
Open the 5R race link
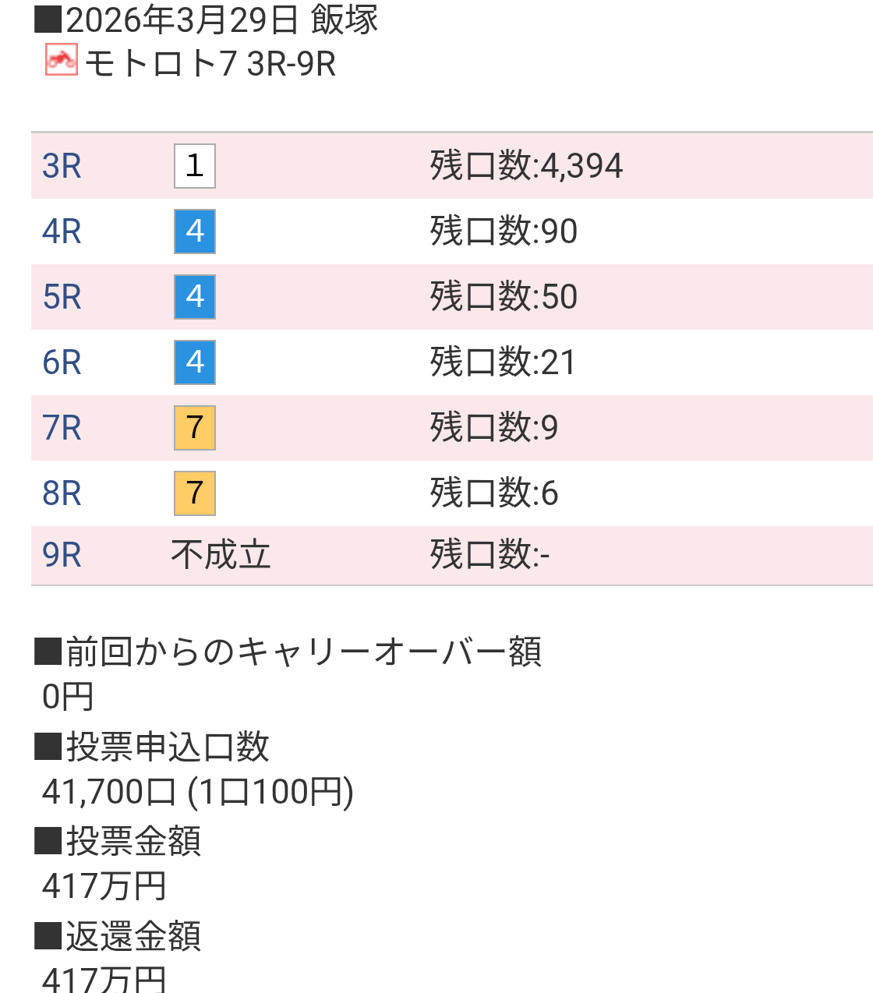(x=62, y=297)
